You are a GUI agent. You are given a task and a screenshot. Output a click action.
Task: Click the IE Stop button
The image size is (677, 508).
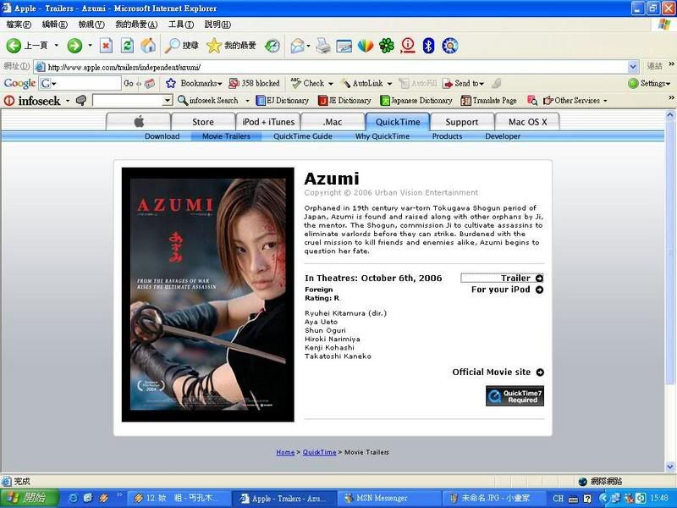106,46
